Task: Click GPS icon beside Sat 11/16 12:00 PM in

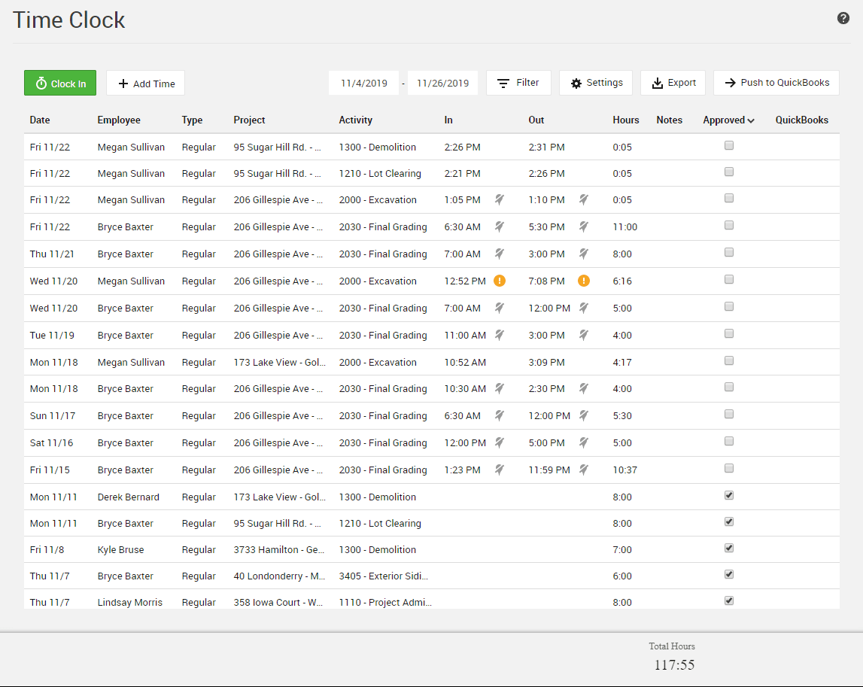Action: pos(499,442)
